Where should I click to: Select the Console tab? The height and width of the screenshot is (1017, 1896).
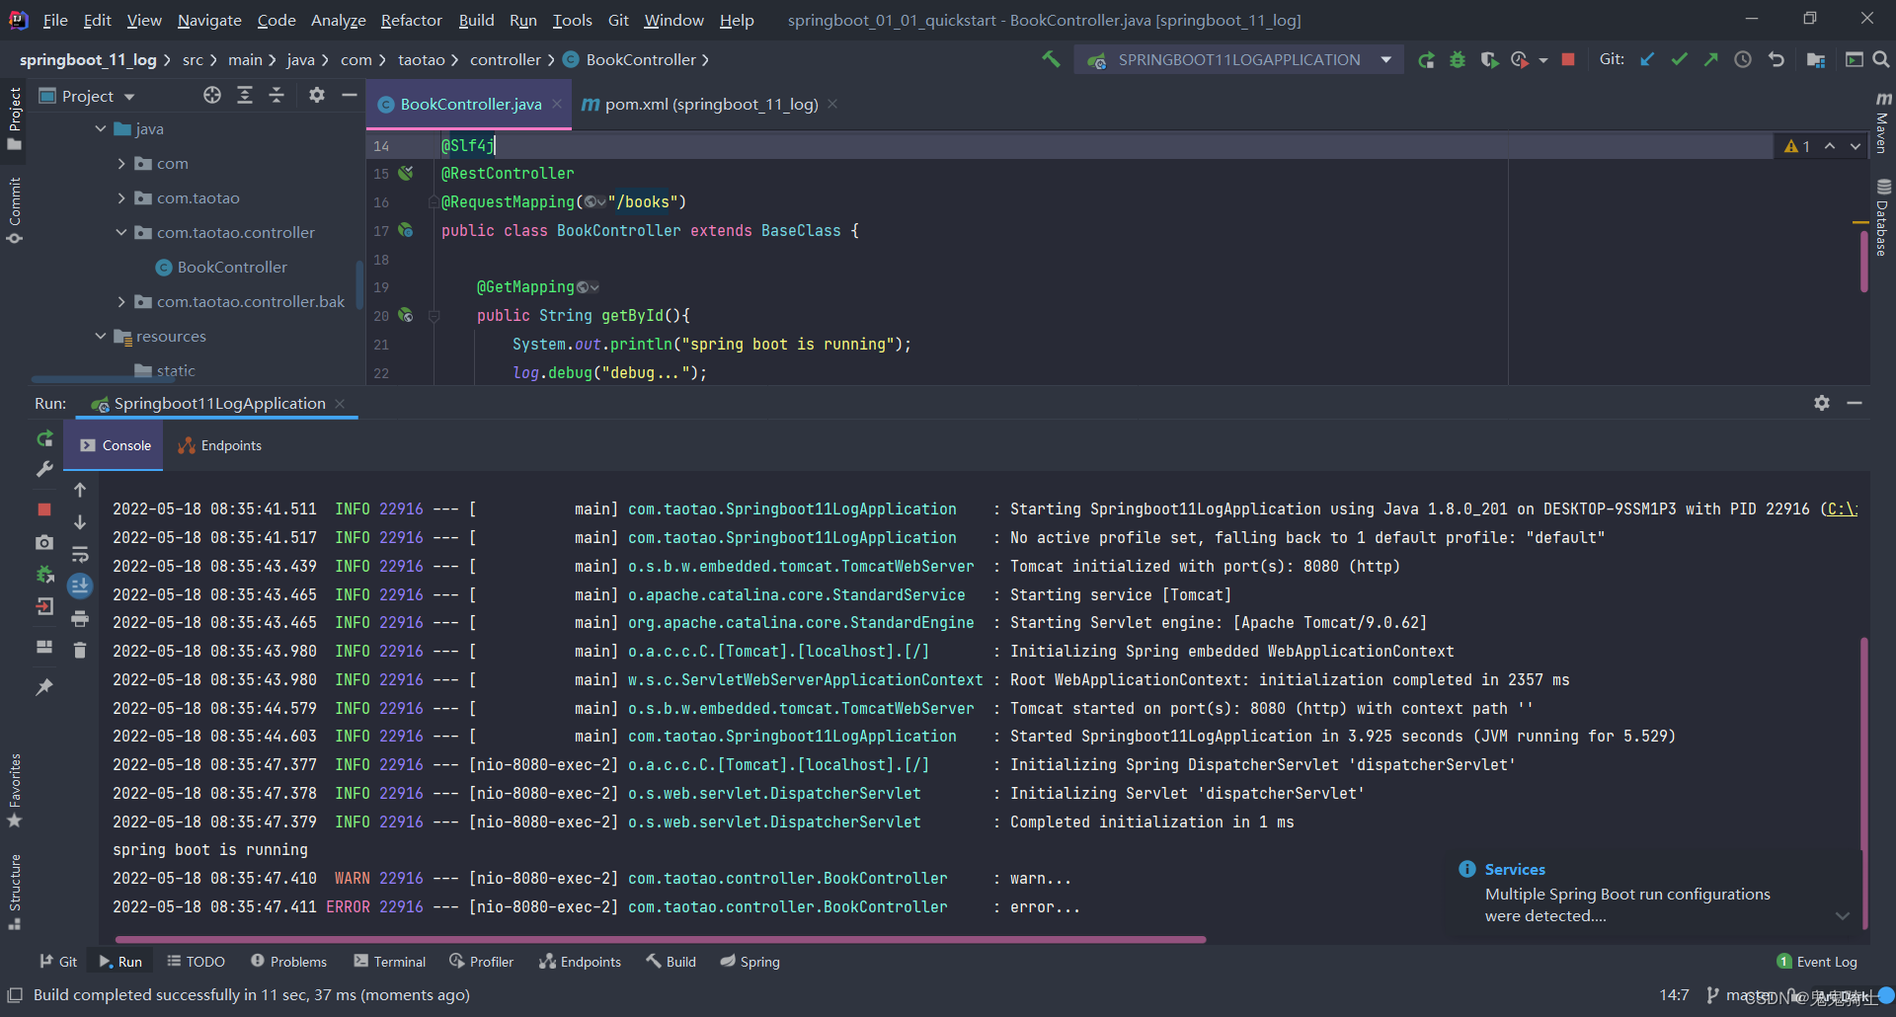pyautogui.click(x=115, y=446)
